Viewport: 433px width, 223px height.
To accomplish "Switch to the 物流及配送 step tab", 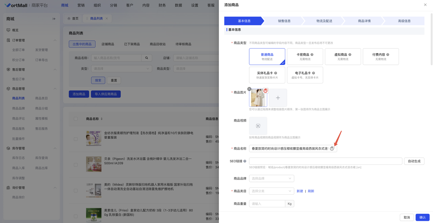I will point(324,21).
